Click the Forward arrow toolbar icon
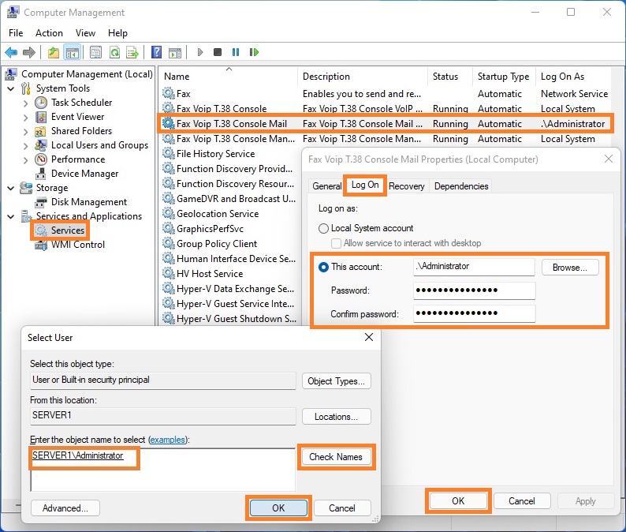The image size is (626, 532). coord(29,52)
